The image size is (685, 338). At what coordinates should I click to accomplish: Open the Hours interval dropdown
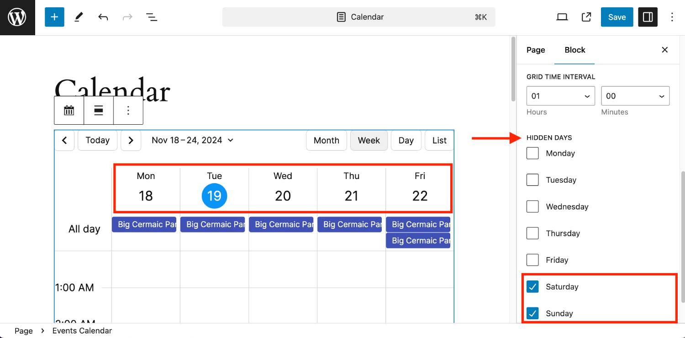pyautogui.click(x=561, y=96)
